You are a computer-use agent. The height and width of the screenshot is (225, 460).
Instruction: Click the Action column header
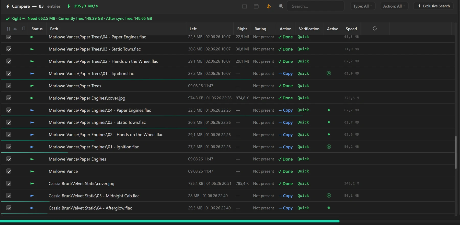[285, 29]
